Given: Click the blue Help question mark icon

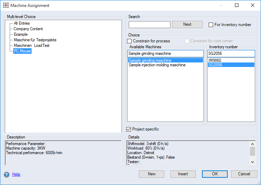Looking at the screenshot, I should pos(6,174).
